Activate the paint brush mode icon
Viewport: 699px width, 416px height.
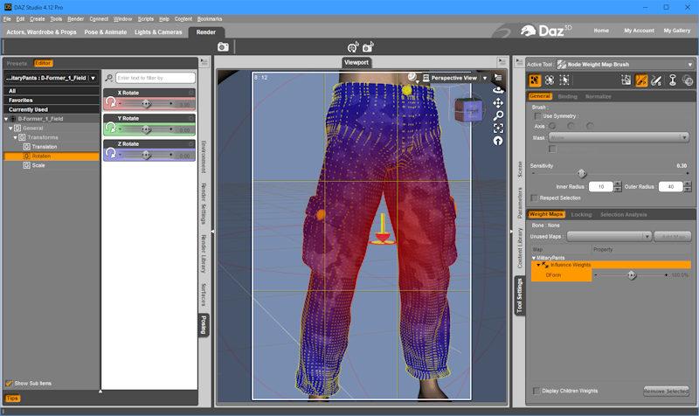641,80
